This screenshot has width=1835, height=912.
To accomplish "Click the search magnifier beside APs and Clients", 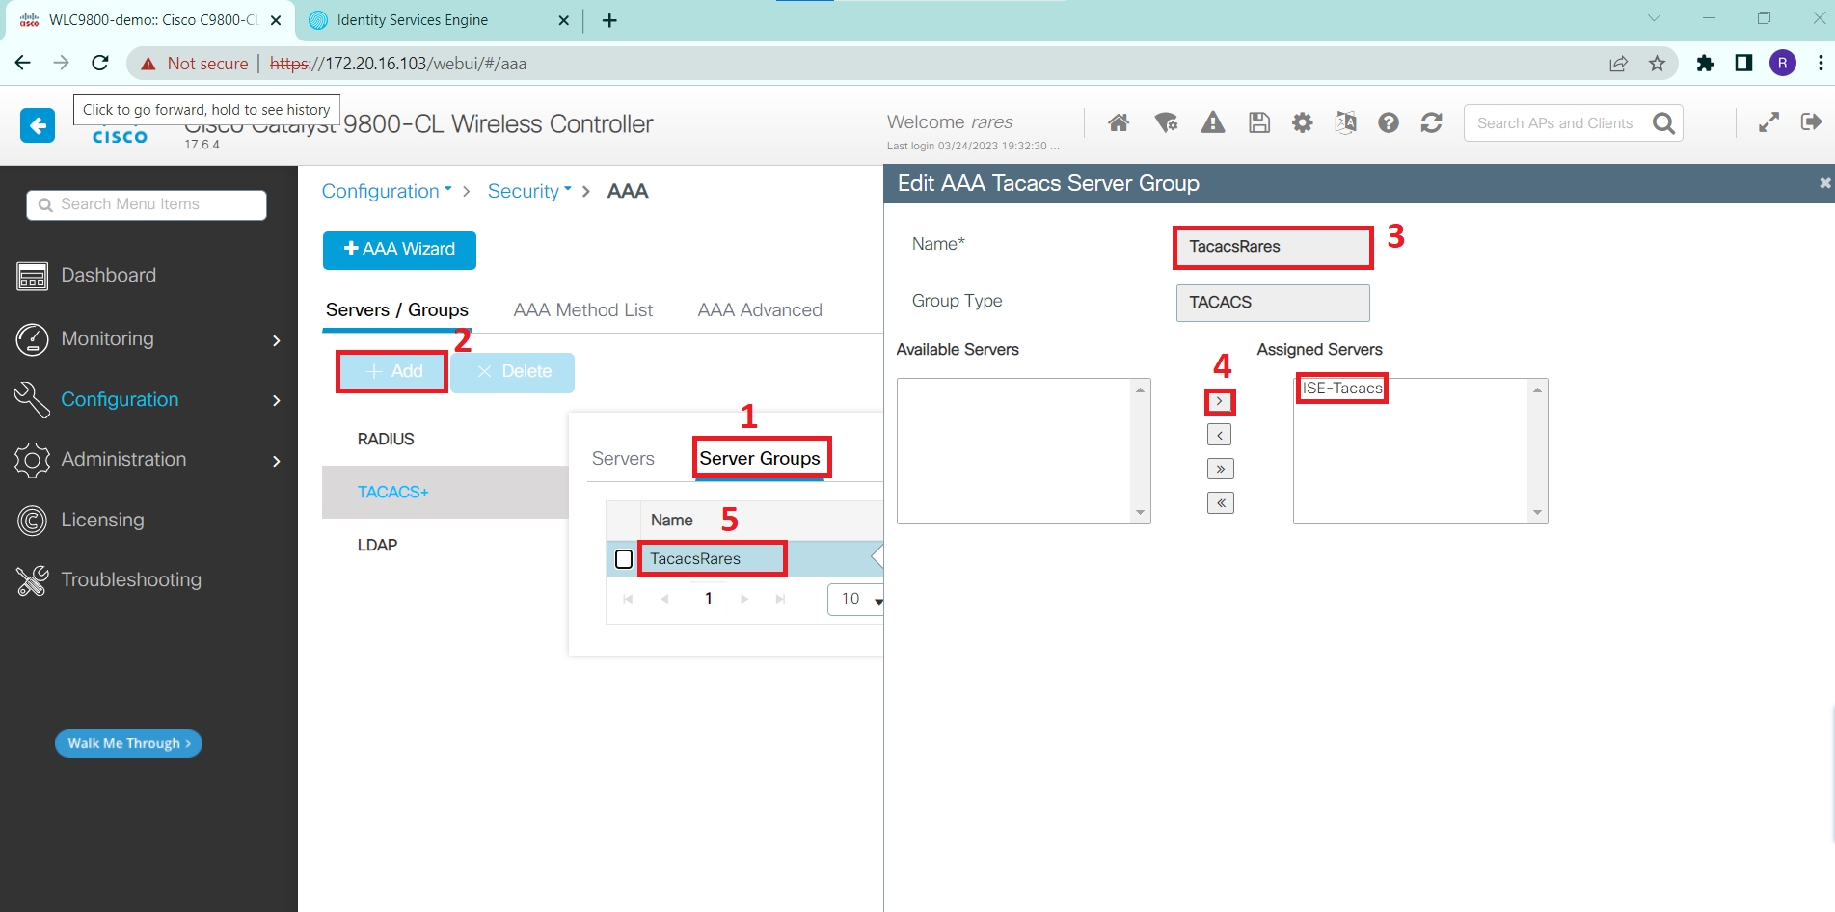I will click(1663, 123).
